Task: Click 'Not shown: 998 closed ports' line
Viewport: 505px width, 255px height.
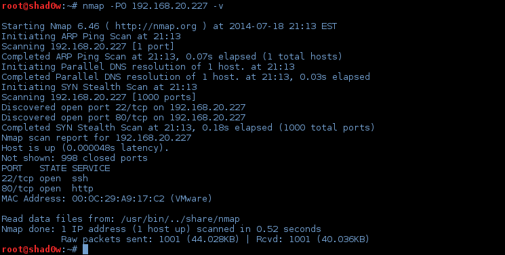Action: [75, 158]
